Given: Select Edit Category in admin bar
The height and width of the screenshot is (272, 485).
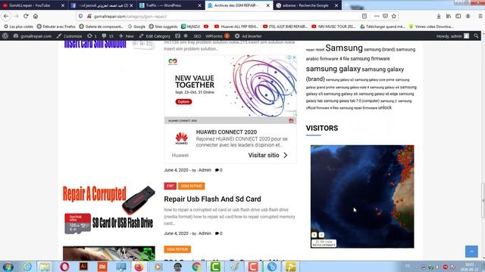Looking at the screenshot, I should (x=155, y=36).
